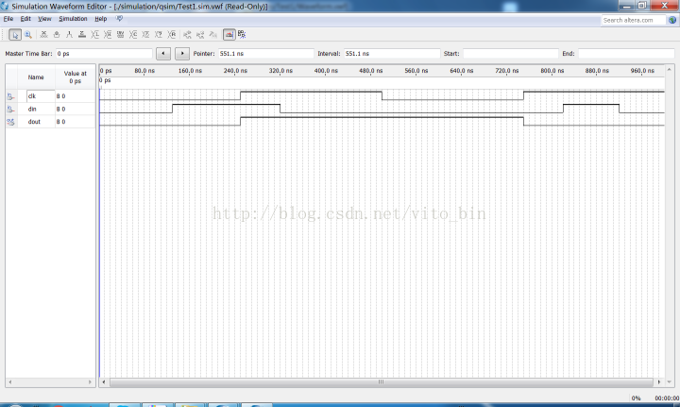Click the globe icon next to search box

tap(672, 20)
